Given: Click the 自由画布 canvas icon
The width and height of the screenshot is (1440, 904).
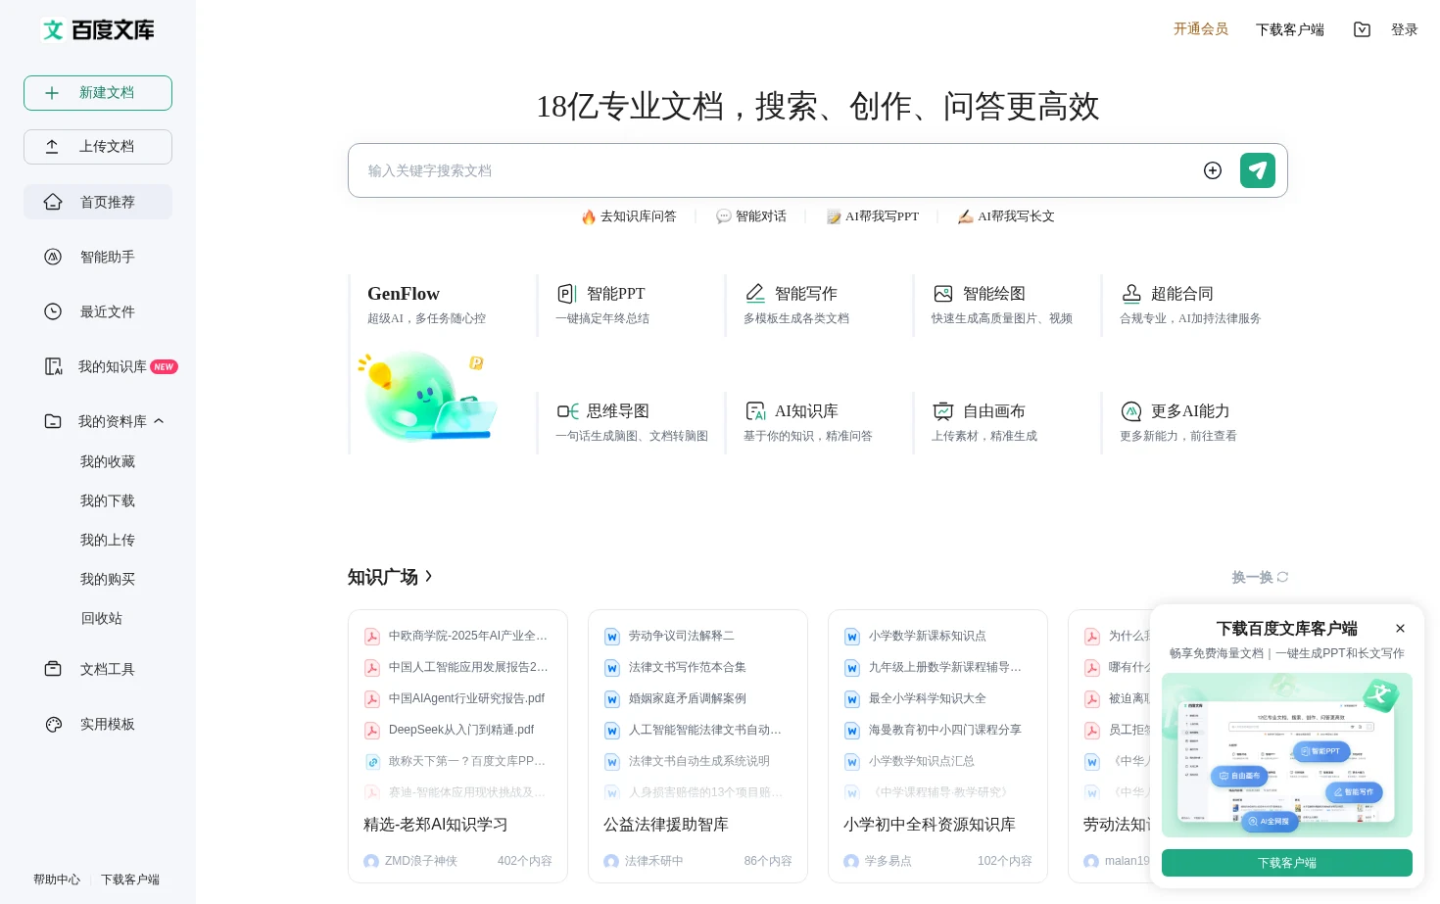Looking at the screenshot, I should tap(943, 411).
